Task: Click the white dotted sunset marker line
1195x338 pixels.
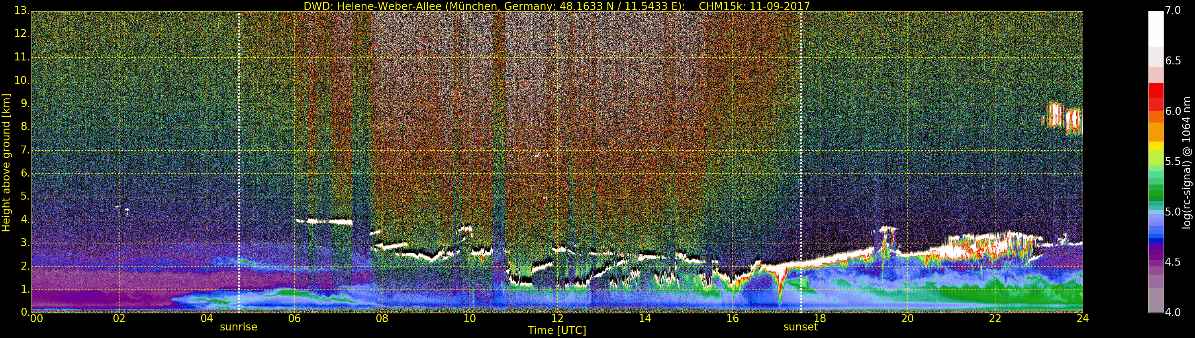Action: [801, 162]
